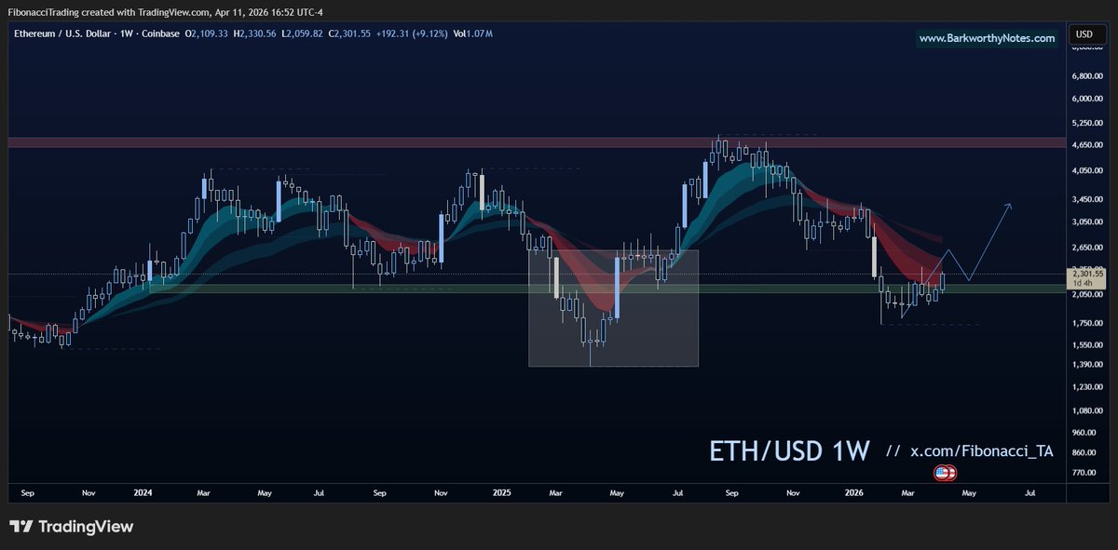Image resolution: width=1118 pixels, height=550 pixels.
Task: Click the 4,050.00 price axis label
Action: pyautogui.click(x=1087, y=171)
